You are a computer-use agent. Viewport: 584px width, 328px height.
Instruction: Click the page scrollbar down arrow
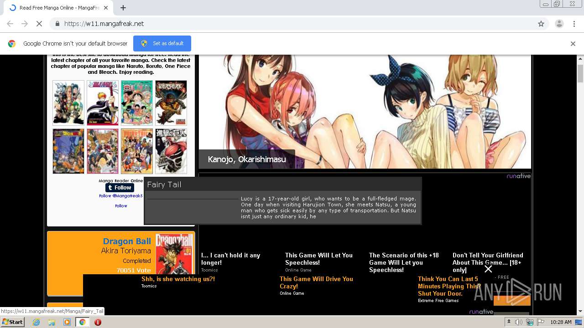580,312
